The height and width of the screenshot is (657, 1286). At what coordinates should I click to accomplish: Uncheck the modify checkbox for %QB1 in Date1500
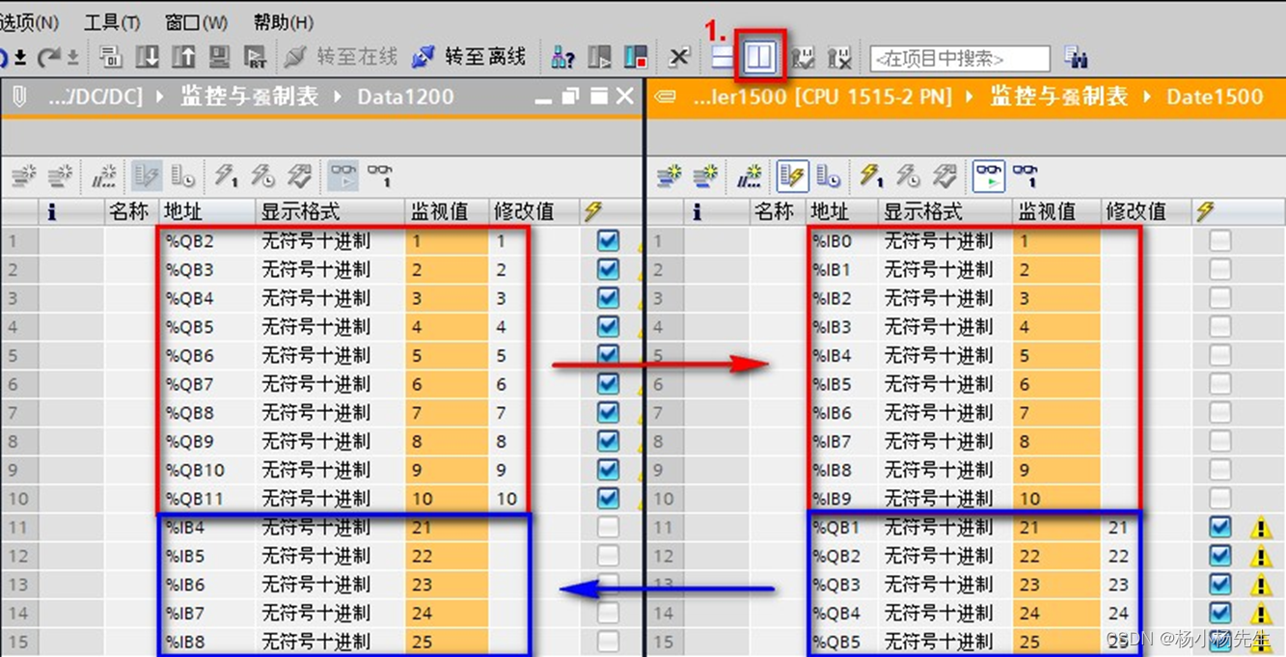[x=1220, y=527]
